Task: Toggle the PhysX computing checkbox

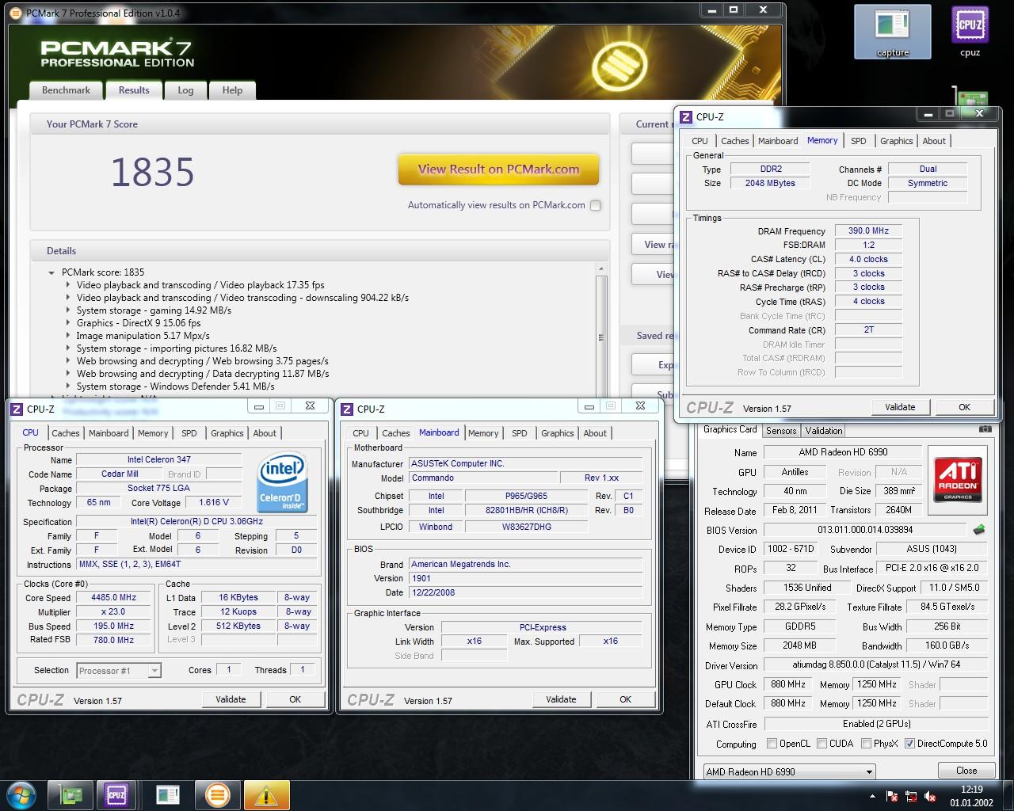Action: tap(866, 744)
